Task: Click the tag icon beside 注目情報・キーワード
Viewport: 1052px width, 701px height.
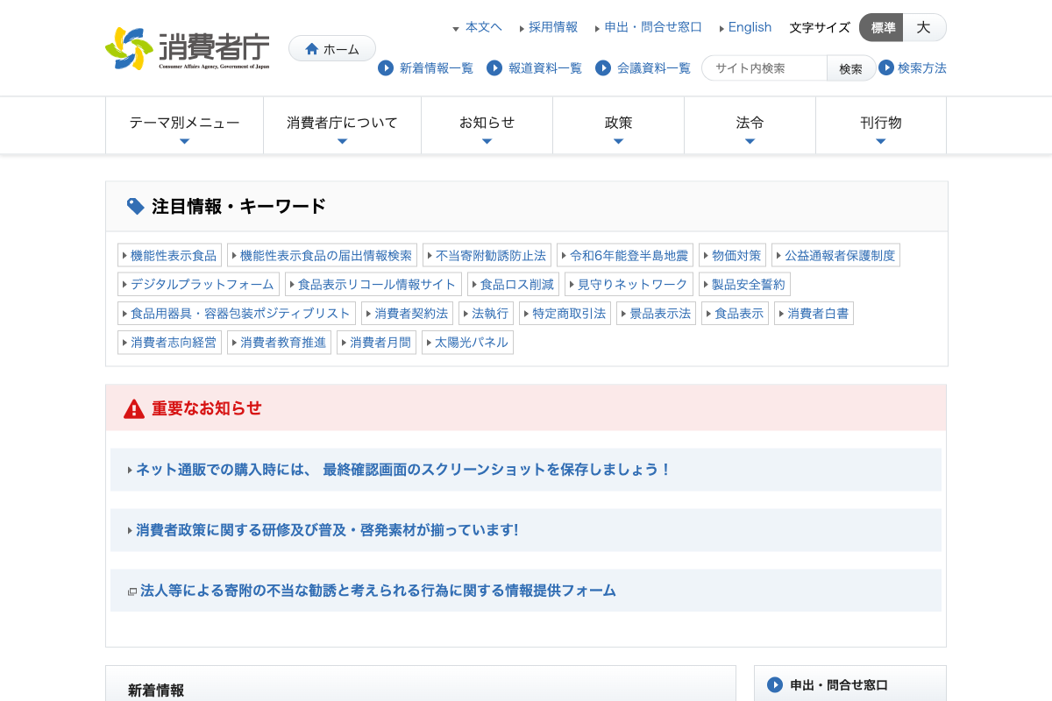Action: (x=135, y=206)
